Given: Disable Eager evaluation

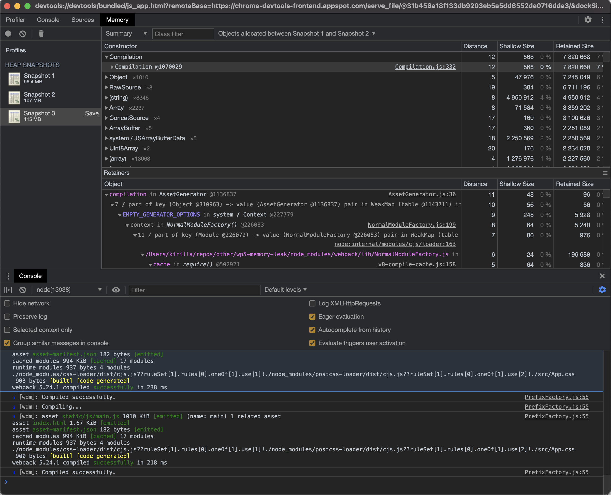Looking at the screenshot, I should 312,317.
